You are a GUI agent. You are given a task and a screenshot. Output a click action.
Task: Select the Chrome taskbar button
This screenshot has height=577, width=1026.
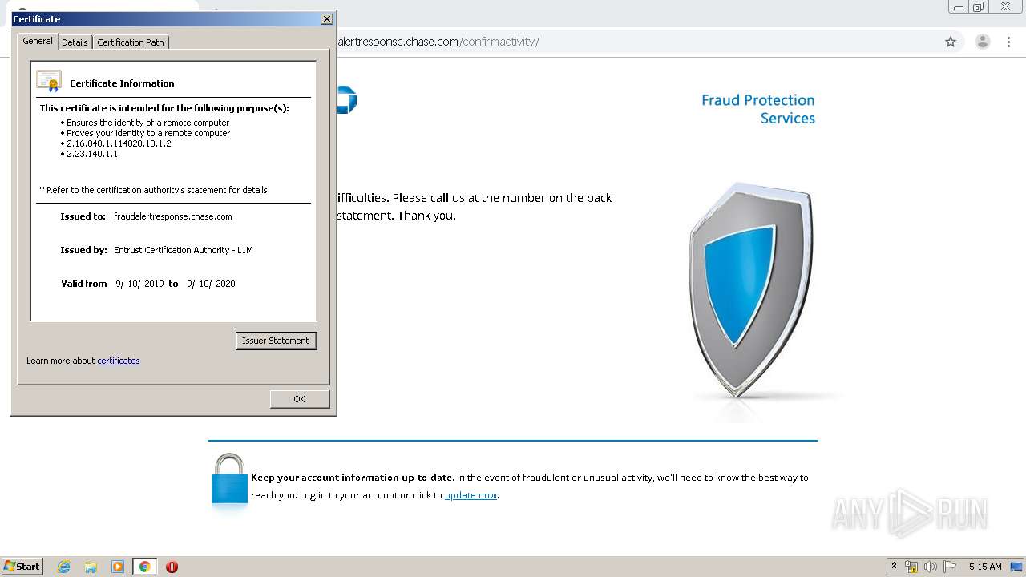(144, 567)
